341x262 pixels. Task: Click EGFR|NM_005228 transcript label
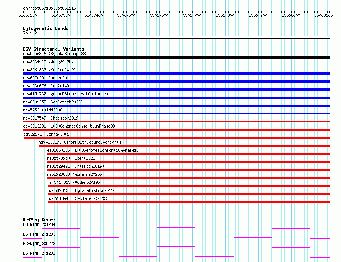39,244
